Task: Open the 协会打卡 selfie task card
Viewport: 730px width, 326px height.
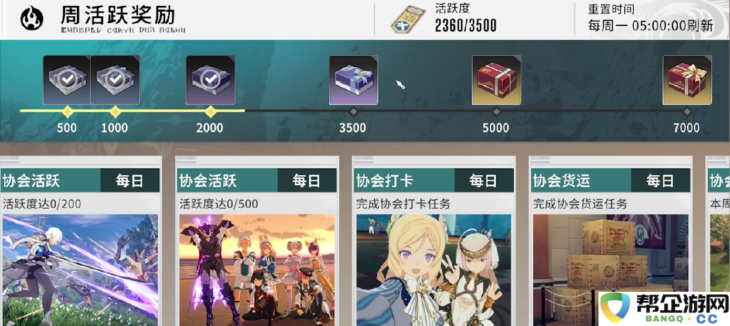Action: [433, 270]
